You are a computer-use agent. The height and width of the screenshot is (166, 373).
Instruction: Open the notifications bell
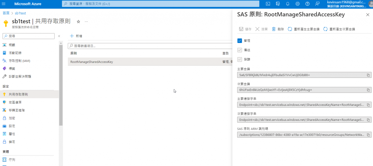coord(288,4)
